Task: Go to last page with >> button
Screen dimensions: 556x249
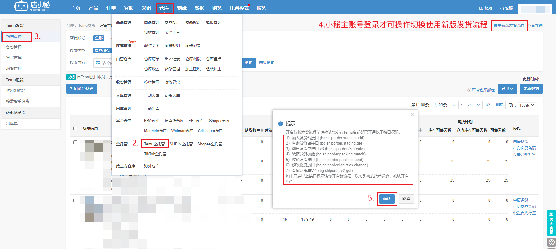Action: pos(478,105)
